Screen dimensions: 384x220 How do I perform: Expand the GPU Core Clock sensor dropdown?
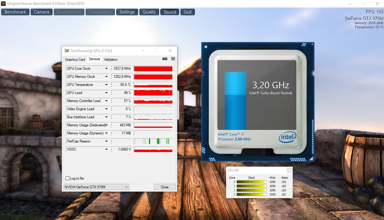click(106, 69)
